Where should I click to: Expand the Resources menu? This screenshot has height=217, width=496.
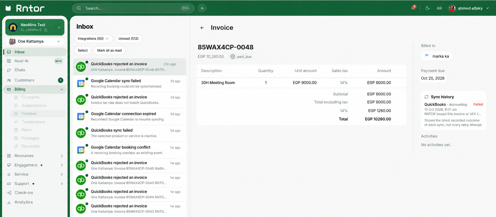[x=35, y=156]
